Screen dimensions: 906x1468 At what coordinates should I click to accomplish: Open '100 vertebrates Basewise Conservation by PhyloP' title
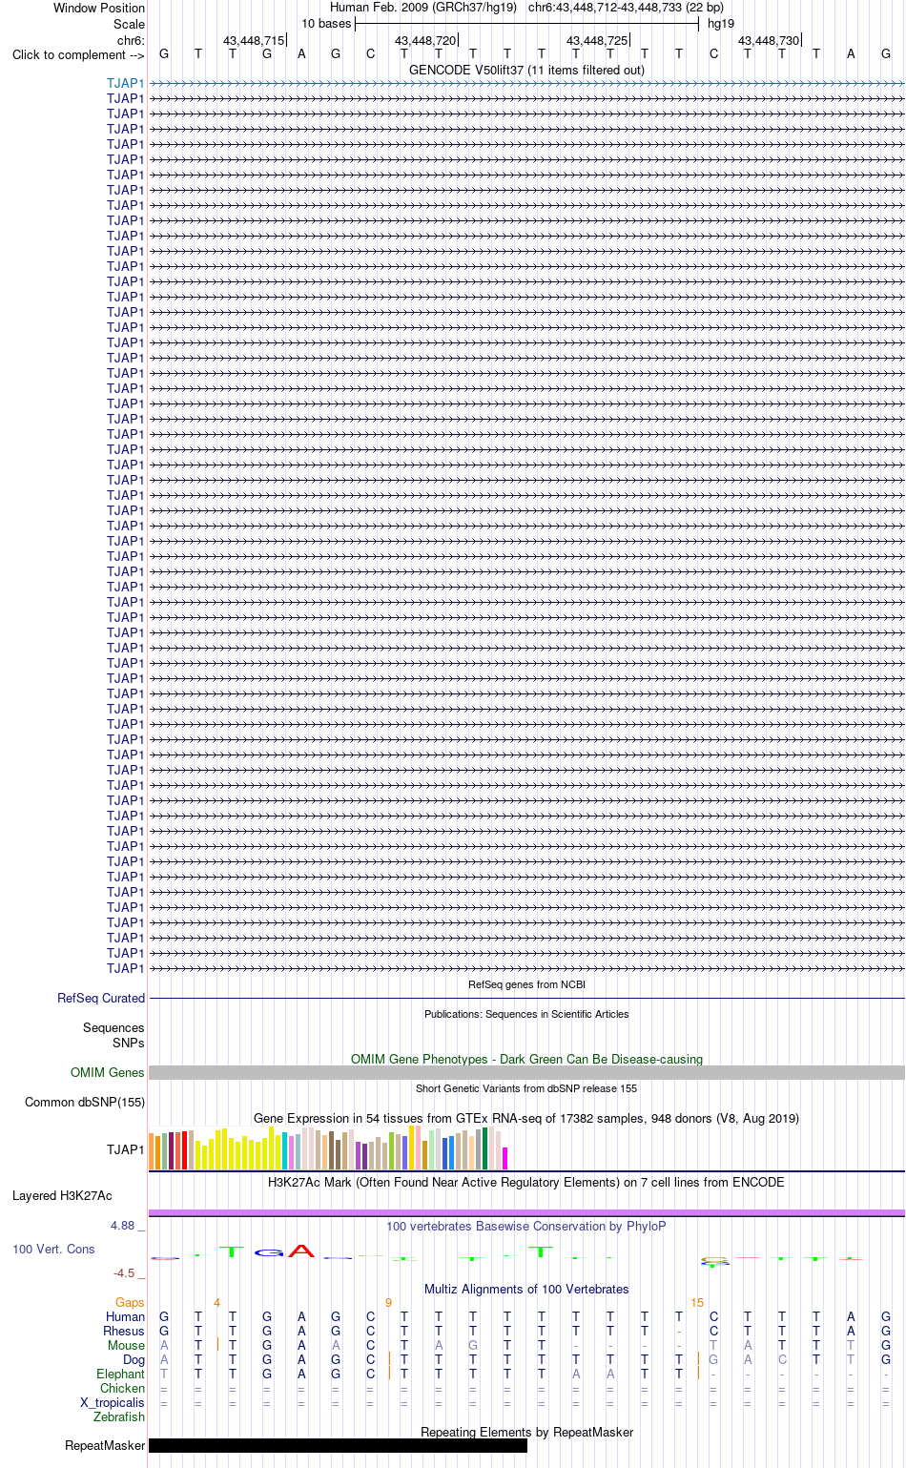coord(526,1227)
